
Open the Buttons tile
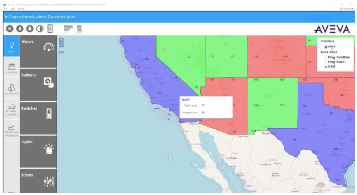[38, 85]
